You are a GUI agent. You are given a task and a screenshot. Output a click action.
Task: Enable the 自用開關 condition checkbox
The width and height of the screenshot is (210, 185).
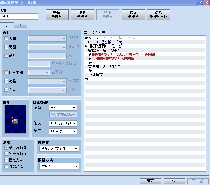tap(6, 72)
